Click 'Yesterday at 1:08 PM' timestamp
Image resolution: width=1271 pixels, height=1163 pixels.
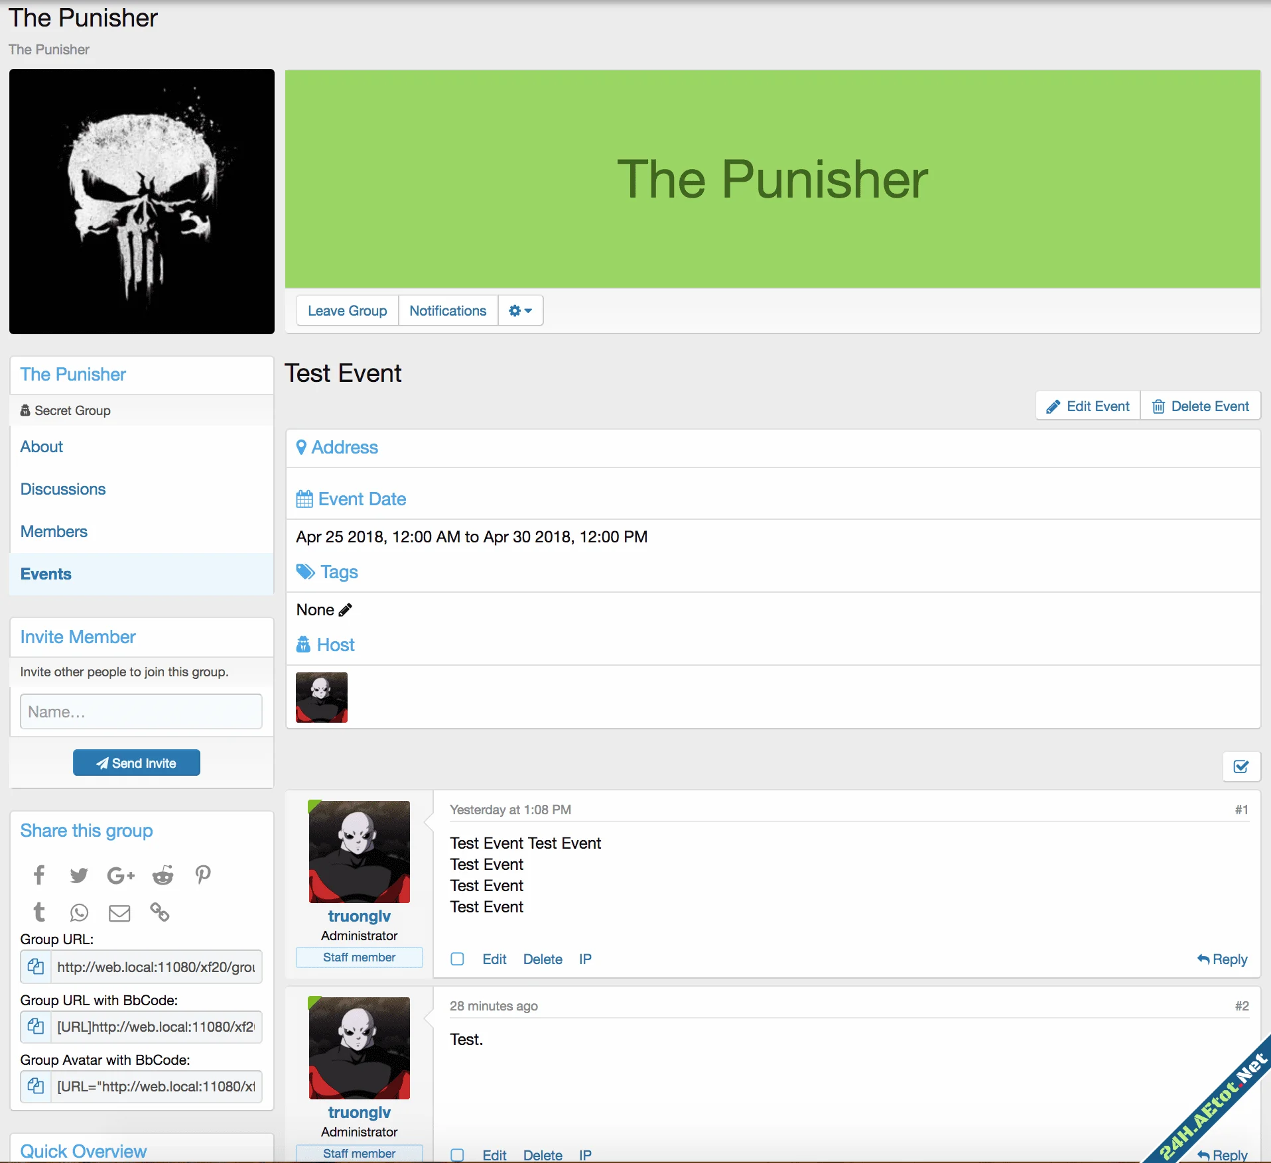510,810
